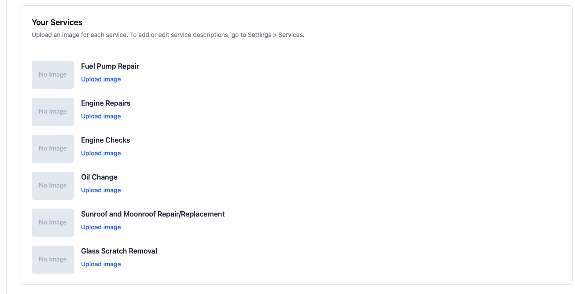Click the Fuel Pump Repair service title
Viewport: 575px width, 294px height.
(110, 66)
